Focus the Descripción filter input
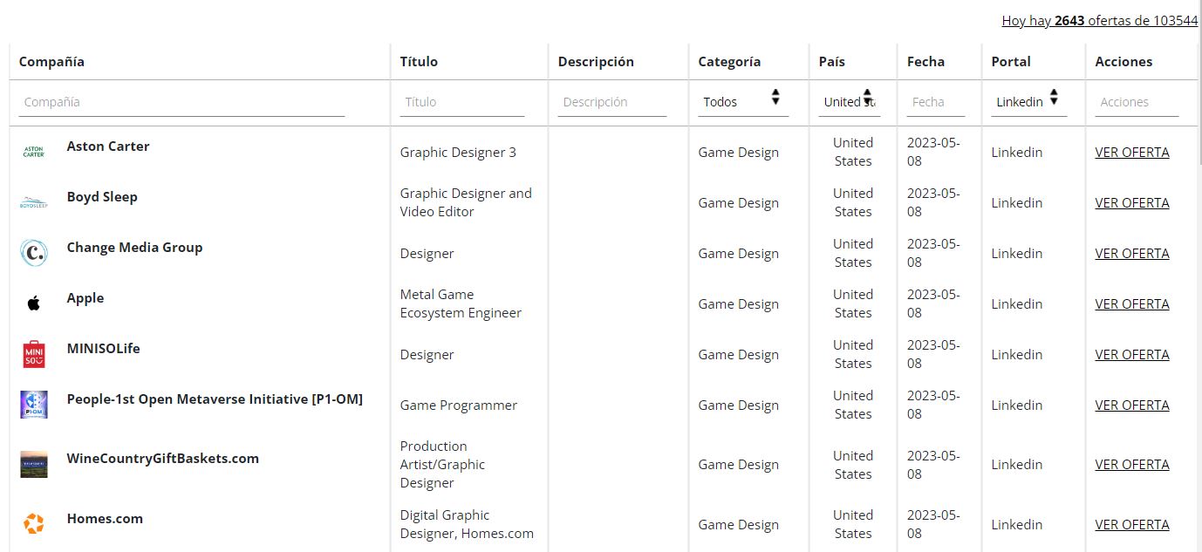Image resolution: width=1202 pixels, height=552 pixels. (612, 102)
